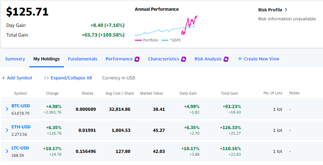Click ETH-USD shares value 0.01991

tap(87, 130)
